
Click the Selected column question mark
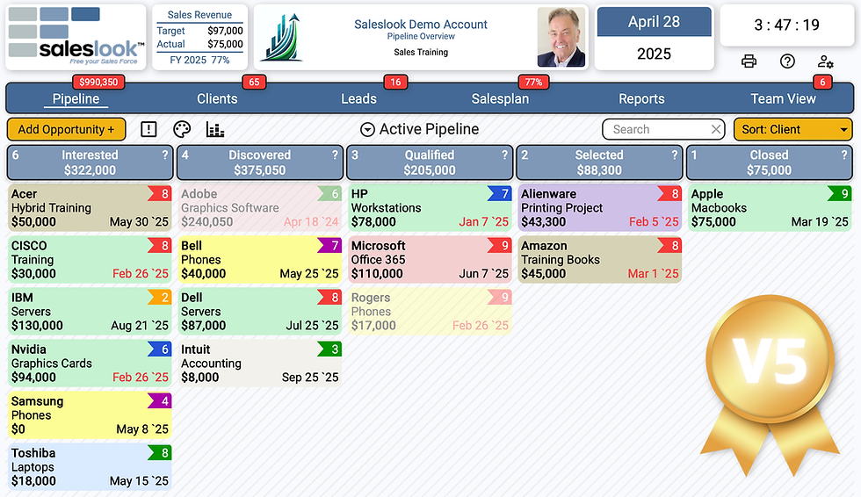[675, 155]
